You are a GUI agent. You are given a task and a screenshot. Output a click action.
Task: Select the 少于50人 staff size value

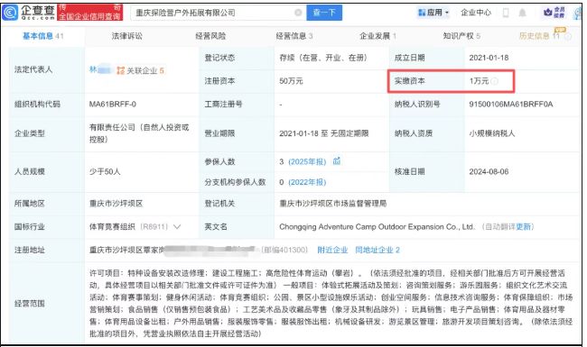point(105,172)
